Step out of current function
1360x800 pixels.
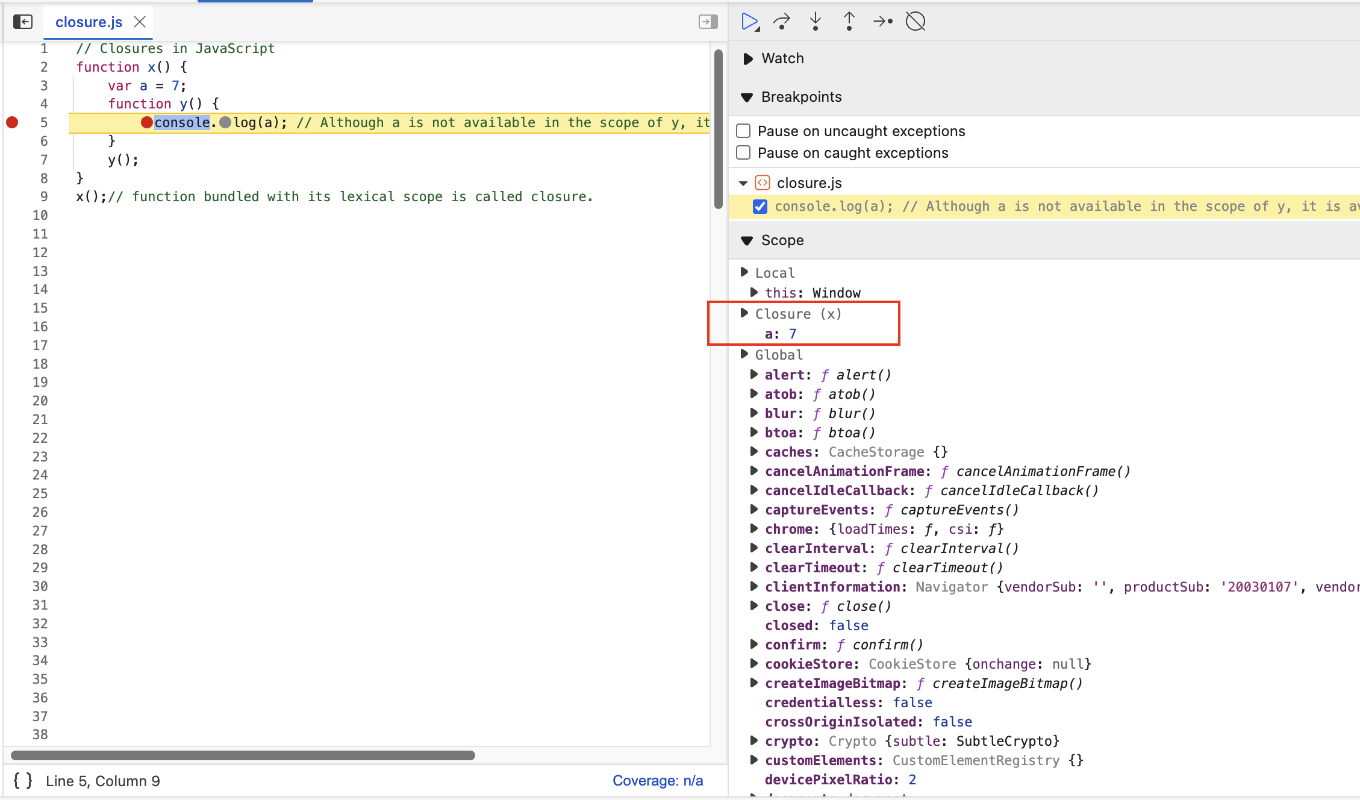849,22
